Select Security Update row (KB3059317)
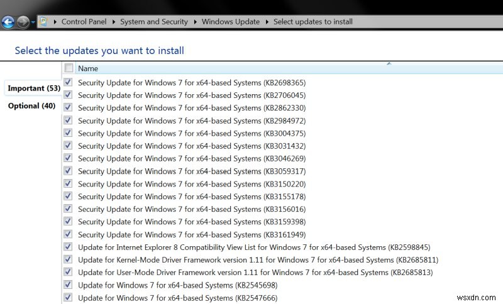This screenshot has height=304, width=503. (x=192, y=171)
